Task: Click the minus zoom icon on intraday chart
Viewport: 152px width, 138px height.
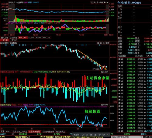Action: point(107,2)
